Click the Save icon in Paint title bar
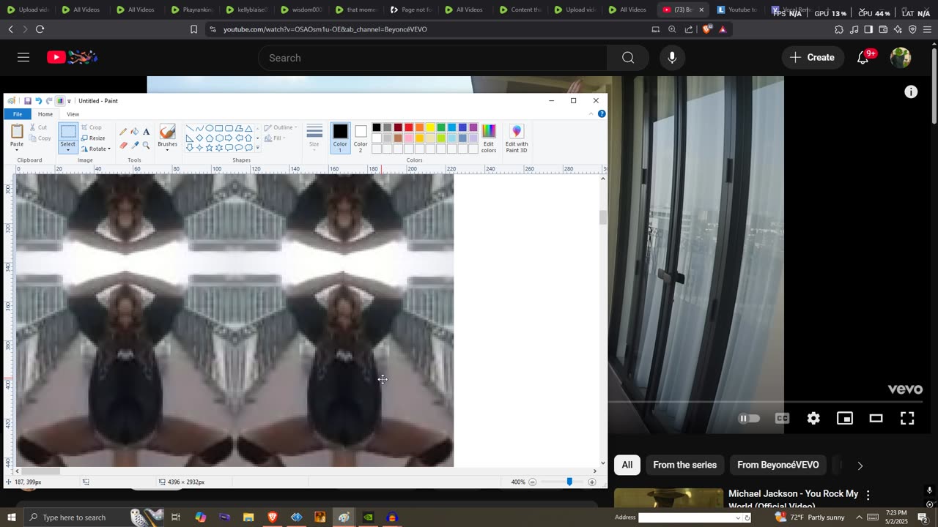Screen dimensions: 938x527 pos(27,101)
